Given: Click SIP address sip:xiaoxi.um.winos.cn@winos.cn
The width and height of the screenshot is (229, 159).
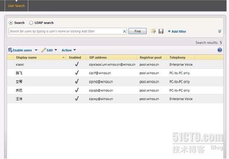Looking at the screenshot, I should tap(112, 65).
